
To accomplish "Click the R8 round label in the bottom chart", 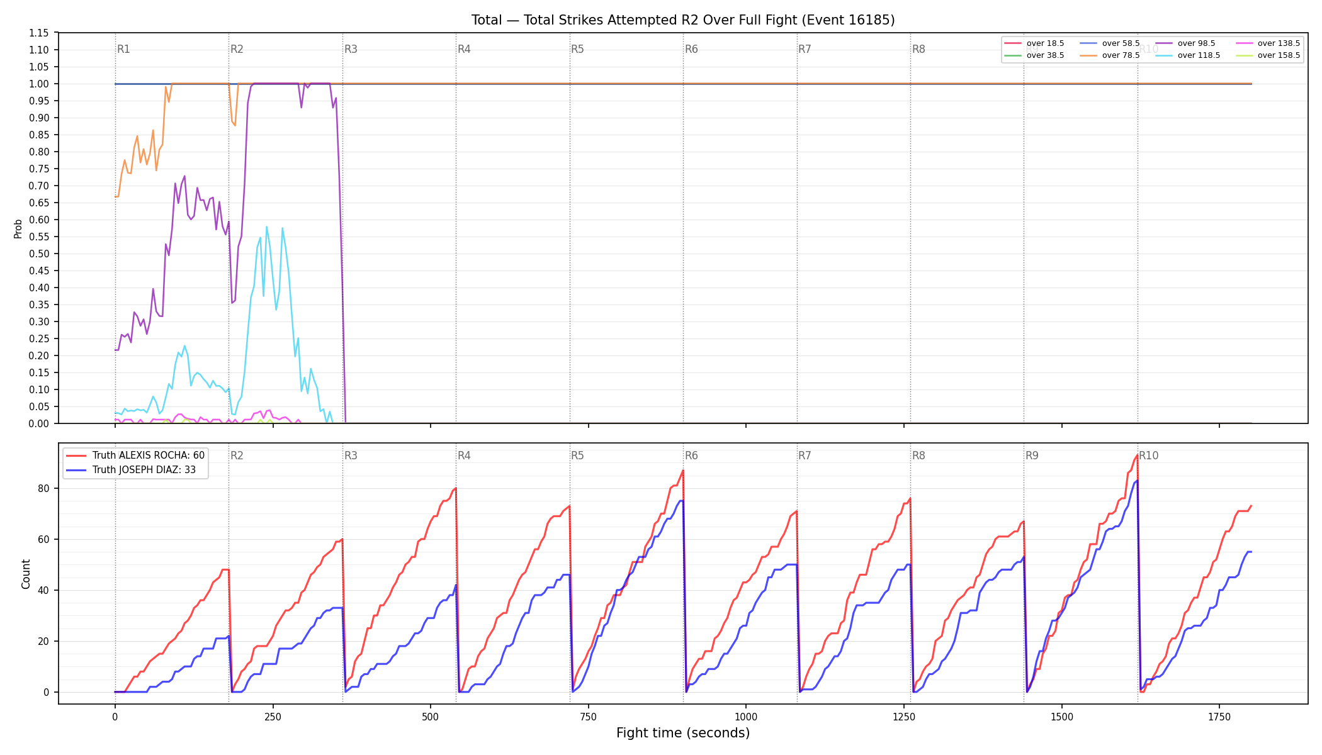I will click(918, 456).
